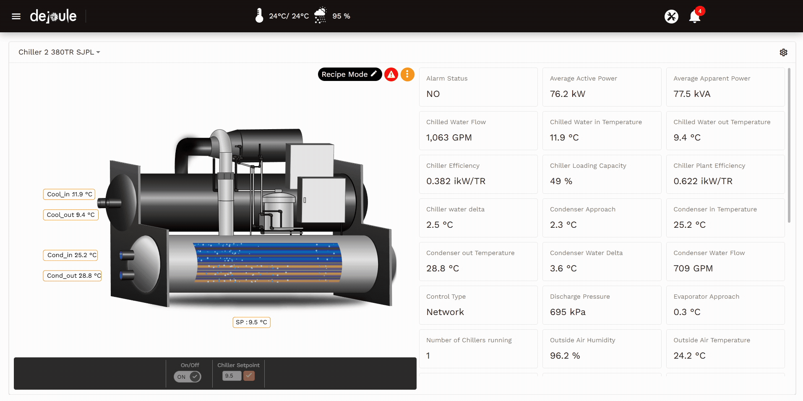Click the chiller machine illustration
Viewport: 803px width, 401px height.
pos(248,218)
